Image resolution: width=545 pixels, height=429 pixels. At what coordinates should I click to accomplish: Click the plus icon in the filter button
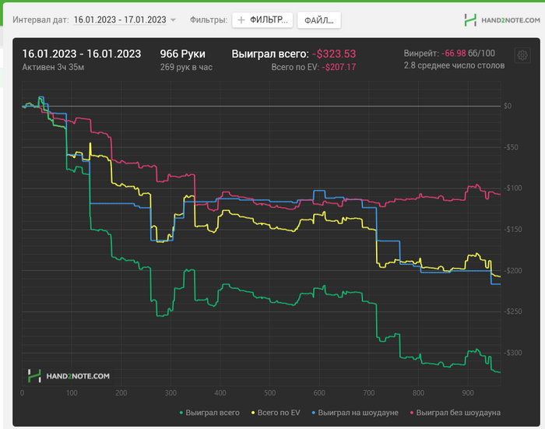241,20
